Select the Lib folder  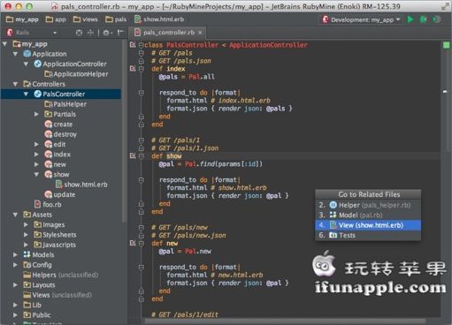(x=33, y=305)
